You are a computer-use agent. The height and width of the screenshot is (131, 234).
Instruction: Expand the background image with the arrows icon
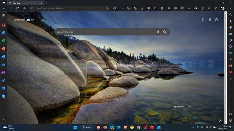click(x=220, y=121)
